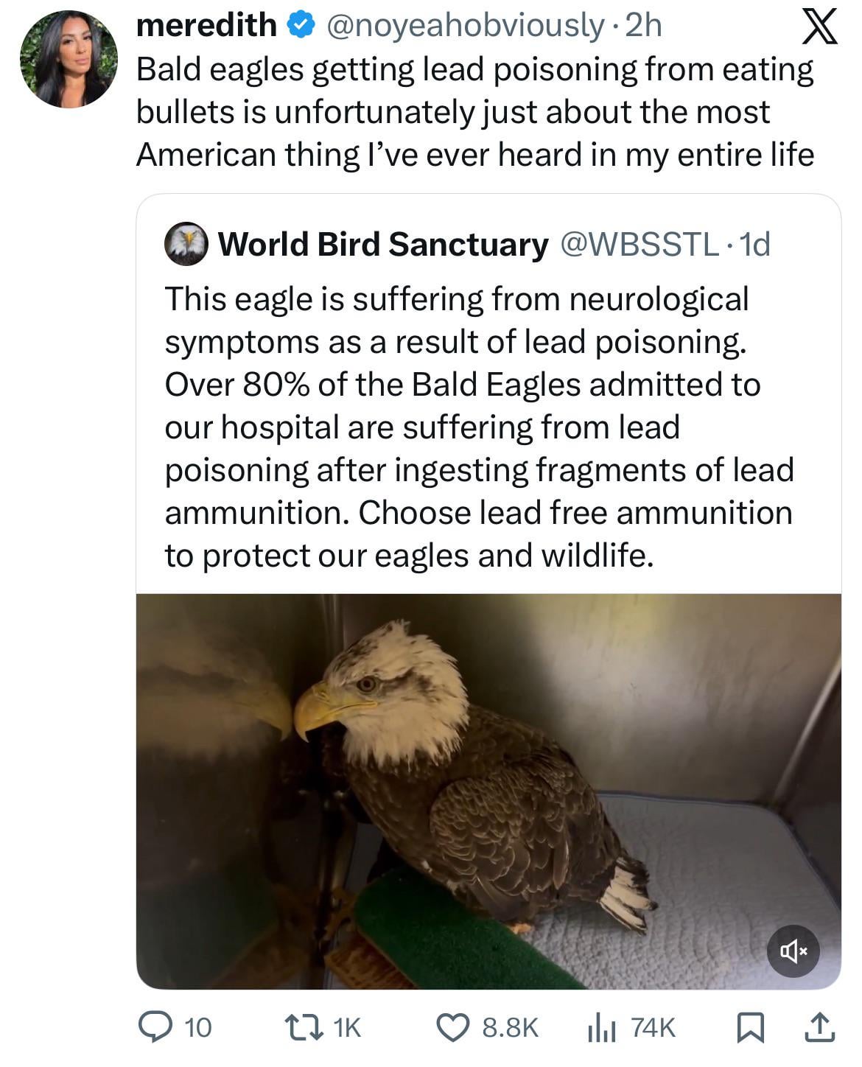The height and width of the screenshot is (1067, 862).
Task: Click meredith's blue verified badge
Action: (x=298, y=27)
